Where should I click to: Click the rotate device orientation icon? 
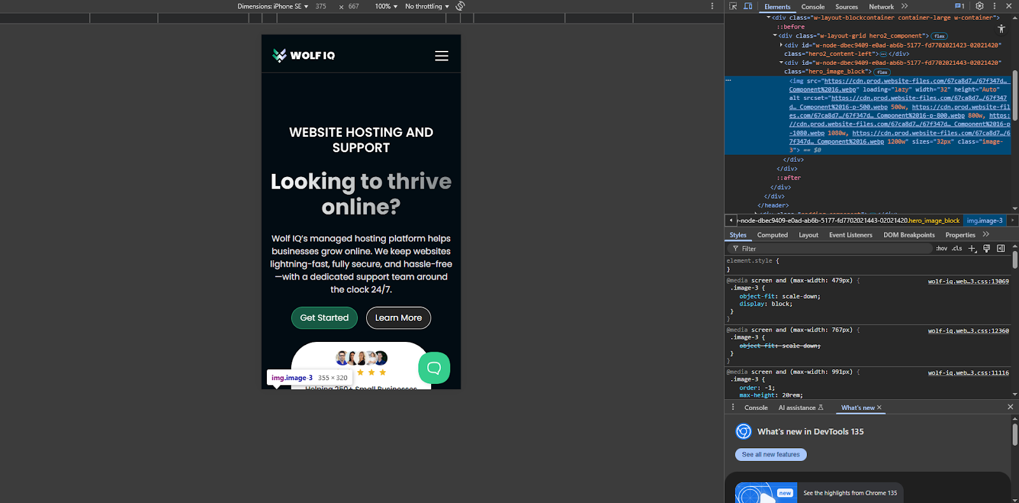coord(460,6)
